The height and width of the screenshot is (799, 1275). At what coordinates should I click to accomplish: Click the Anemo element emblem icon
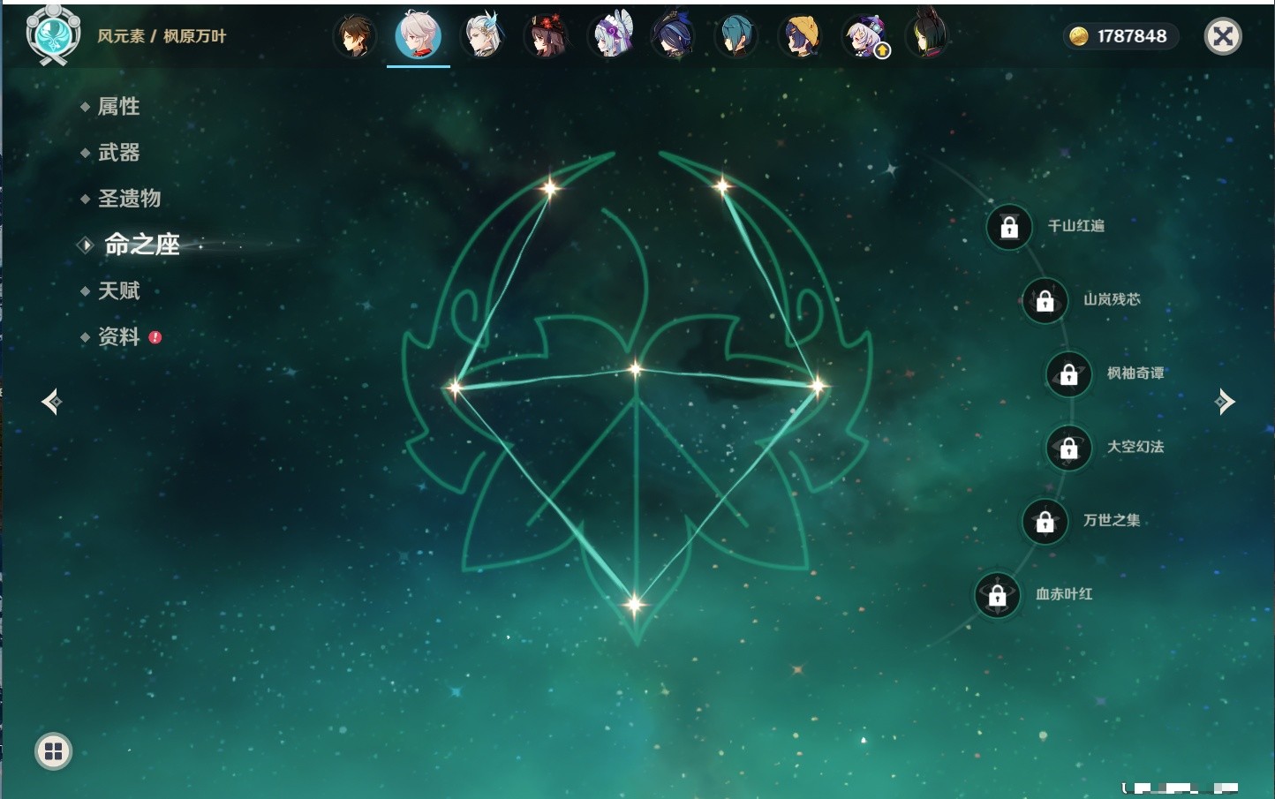(54, 35)
